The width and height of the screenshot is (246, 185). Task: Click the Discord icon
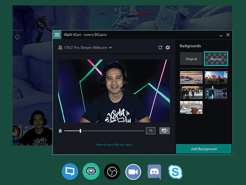154,171
